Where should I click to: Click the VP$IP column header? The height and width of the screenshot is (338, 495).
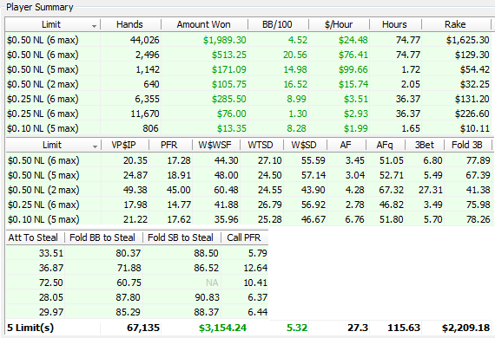pyautogui.click(x=123, y=145)
